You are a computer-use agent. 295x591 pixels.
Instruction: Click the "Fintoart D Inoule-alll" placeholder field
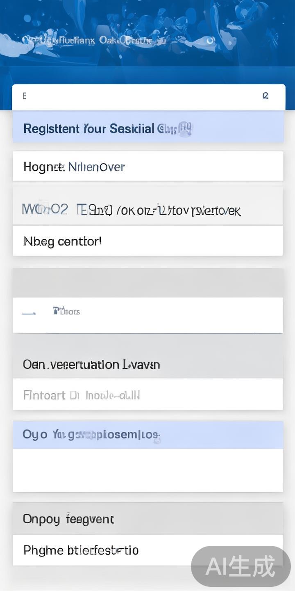click(x=147, y=394)
